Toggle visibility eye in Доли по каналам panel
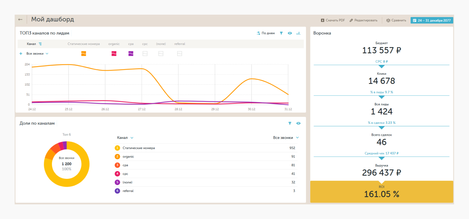This screenshot has height=219, width=469. [x=298, y=123]
